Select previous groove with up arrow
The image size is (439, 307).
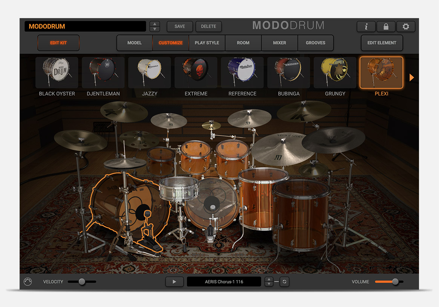coord(269,279)
